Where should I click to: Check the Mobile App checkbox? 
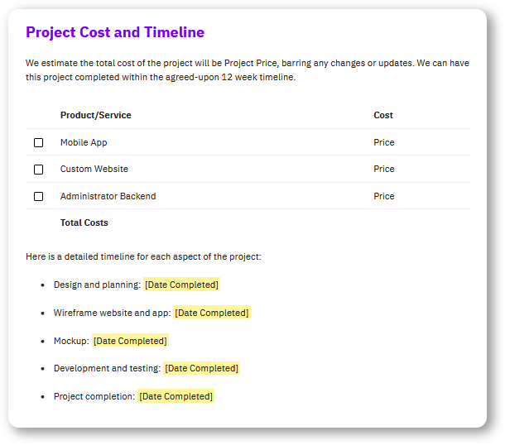[x=38, y=142]
